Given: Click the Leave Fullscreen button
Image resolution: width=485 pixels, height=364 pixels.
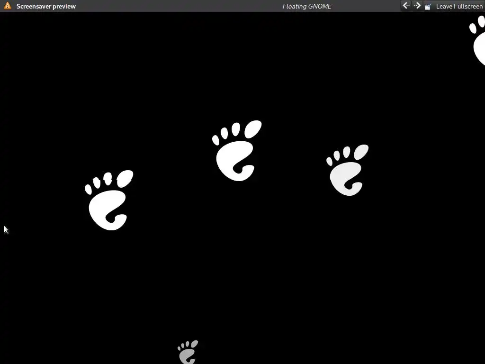Looking at the screenshot, I should 454,6.
